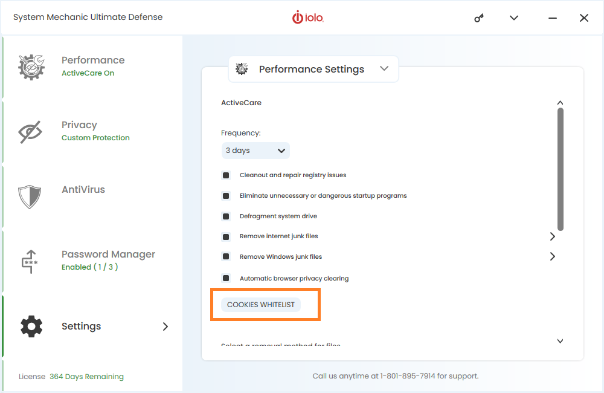Click the iolo logo

coord(308,18)
